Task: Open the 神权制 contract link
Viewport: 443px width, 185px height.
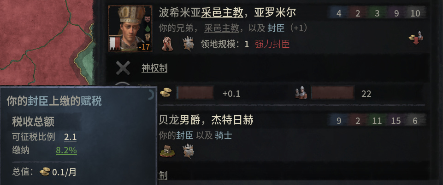Action: pos(154,68)
